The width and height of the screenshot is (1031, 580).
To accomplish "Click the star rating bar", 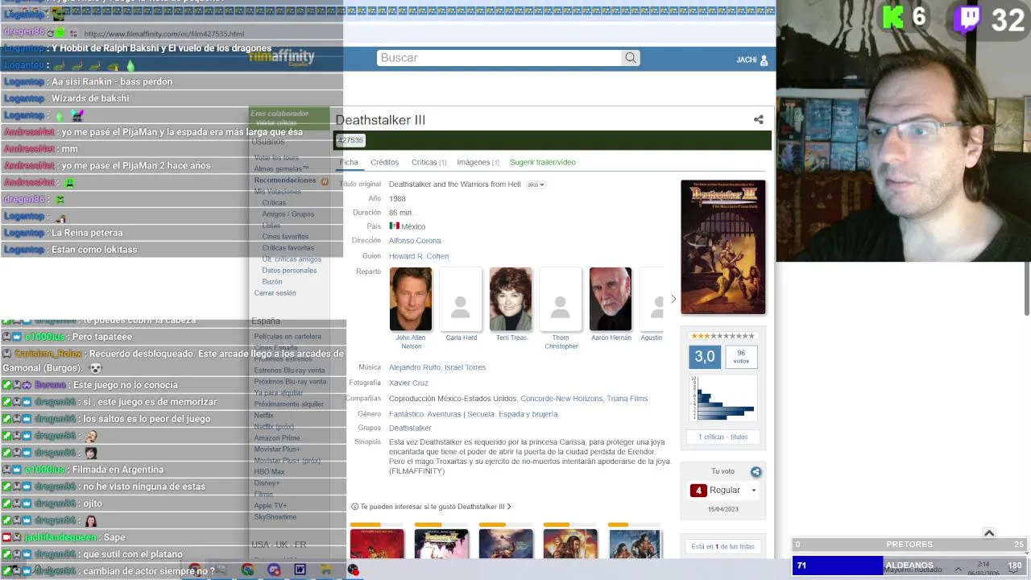I will point(723,336).
